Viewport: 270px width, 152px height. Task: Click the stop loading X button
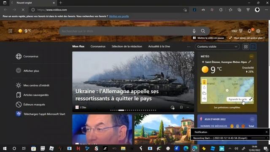(x=23, y=10)
